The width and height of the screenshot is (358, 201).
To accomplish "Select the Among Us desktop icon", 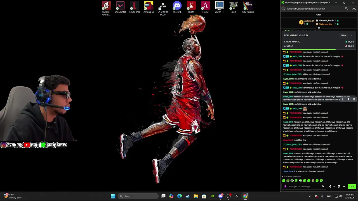I will pyautogui.click(x=149, y=7).
